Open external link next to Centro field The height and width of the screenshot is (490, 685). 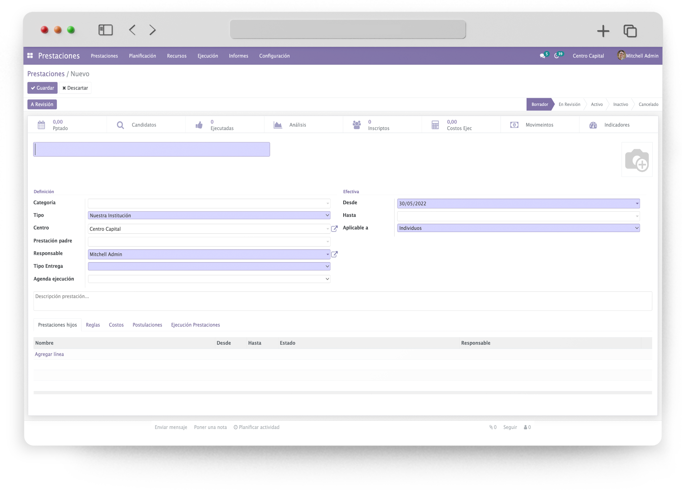334,229
